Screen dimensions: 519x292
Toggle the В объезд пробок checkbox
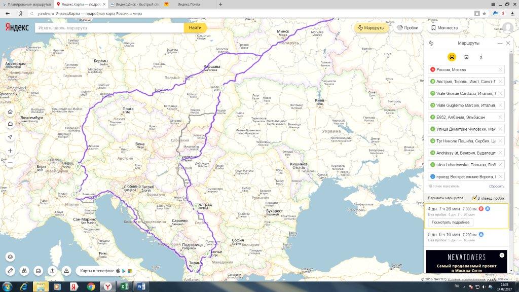click(x=474, y=198)
